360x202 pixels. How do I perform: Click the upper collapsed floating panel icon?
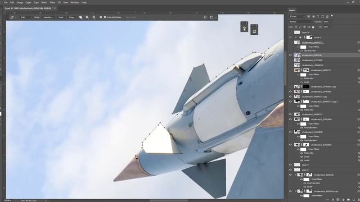pos(244,27)
